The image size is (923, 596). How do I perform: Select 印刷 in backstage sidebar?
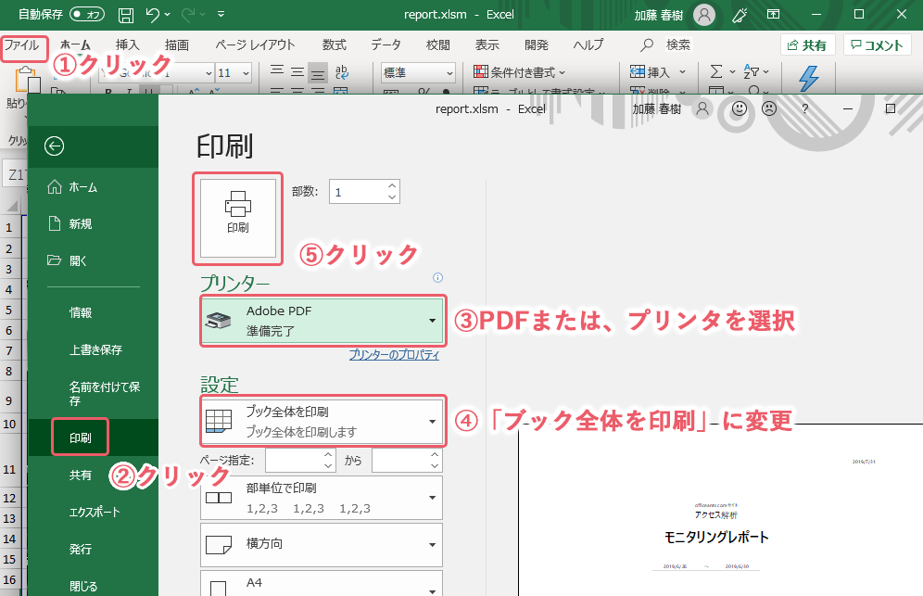(x=93, y=437)
